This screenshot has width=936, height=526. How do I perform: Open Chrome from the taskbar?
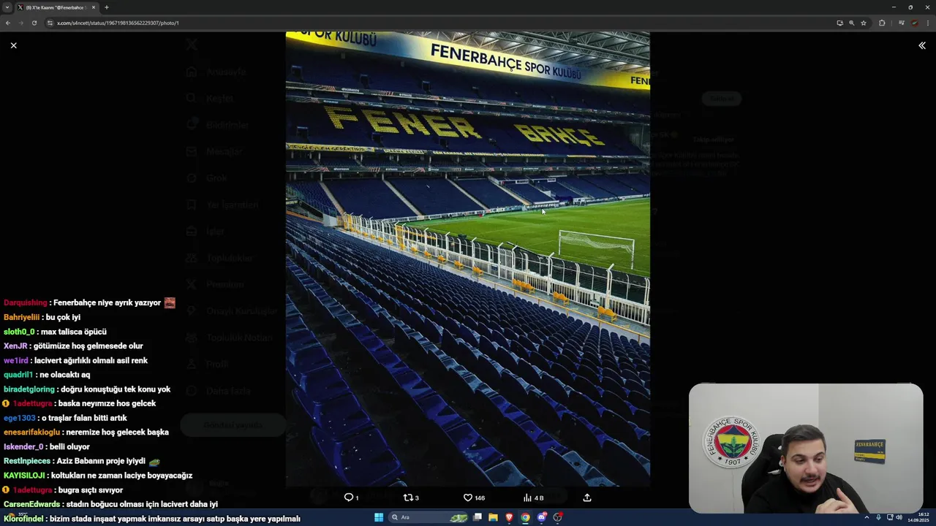[x=525, y=517]
